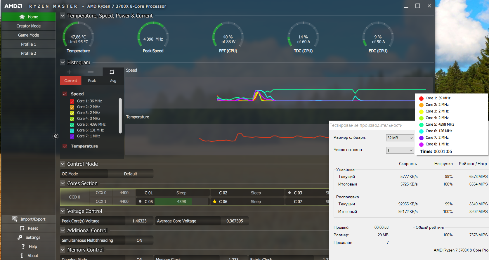This screenshot has width=489, height=260.
Task: Collapse the Cores Section
Action: tap(63, 183)
